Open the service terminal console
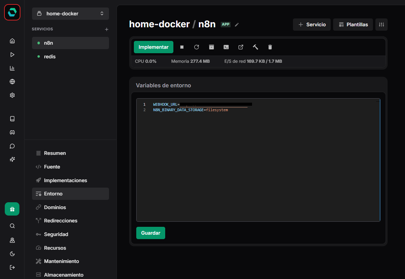The height and width of the screenshot is (279, 405). 226,47
